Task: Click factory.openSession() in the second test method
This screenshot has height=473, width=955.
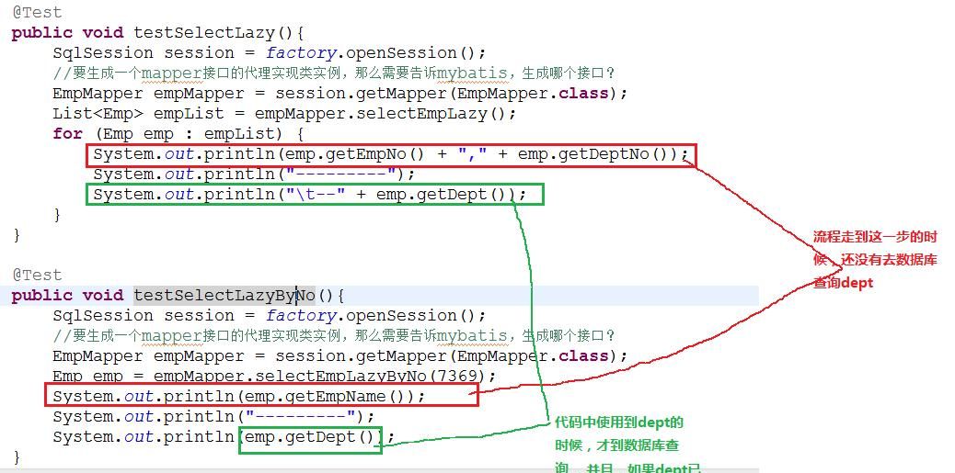Action: coord(374,316)
